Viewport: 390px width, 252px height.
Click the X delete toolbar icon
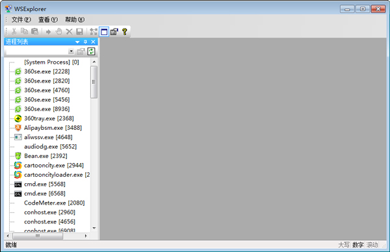point(69,32)
